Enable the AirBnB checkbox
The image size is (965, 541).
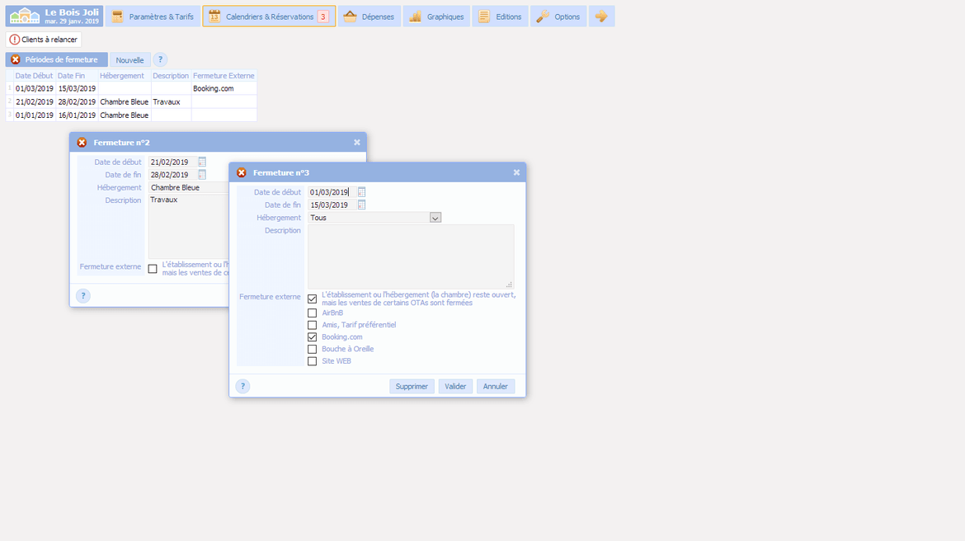pos(312,313)
